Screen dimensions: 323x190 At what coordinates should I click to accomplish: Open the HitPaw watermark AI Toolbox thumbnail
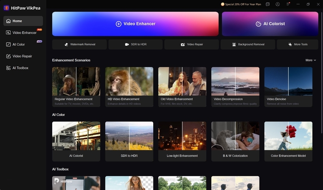click(x=76, y=183)
